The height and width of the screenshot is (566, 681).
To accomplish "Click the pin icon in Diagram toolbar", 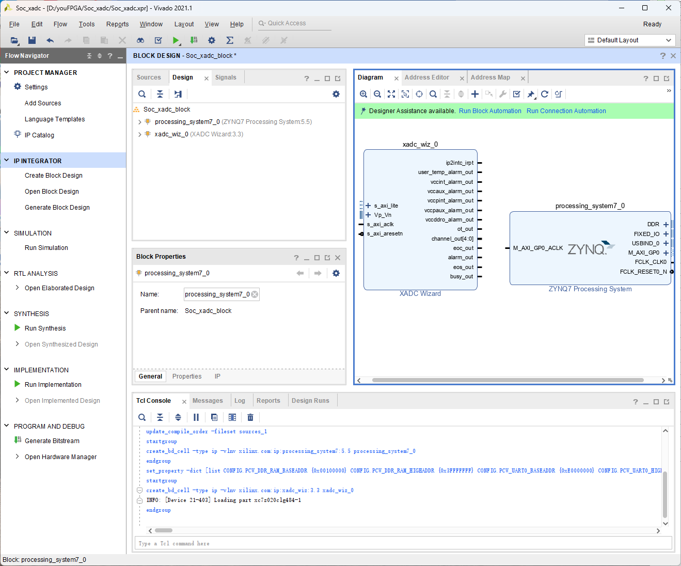I will (x=531, y=94).
